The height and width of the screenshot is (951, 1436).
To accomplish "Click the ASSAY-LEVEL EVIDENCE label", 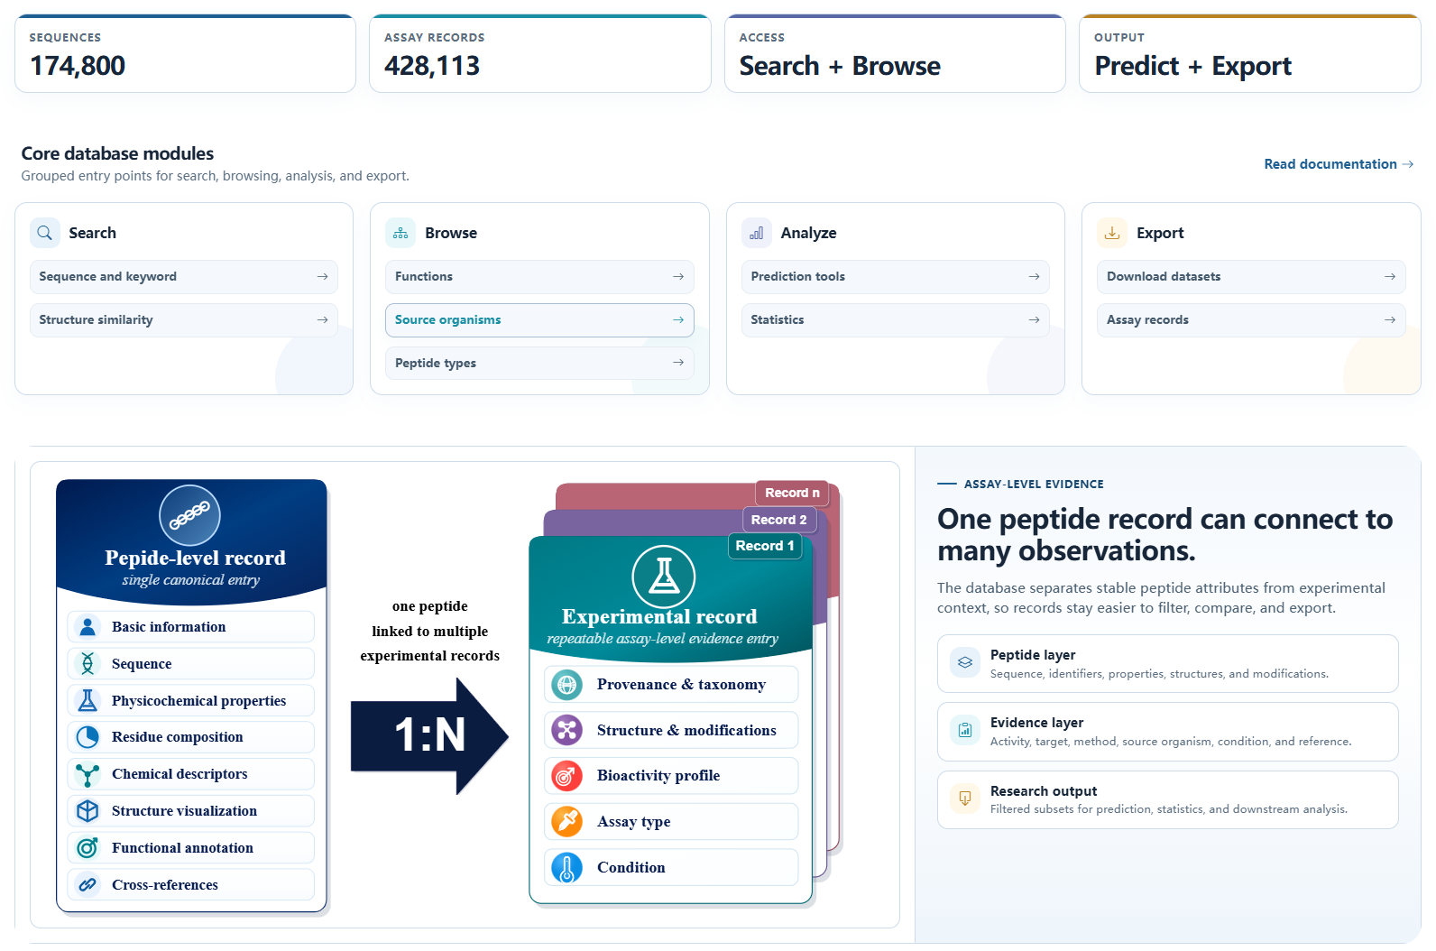I will click(1034, 485).
